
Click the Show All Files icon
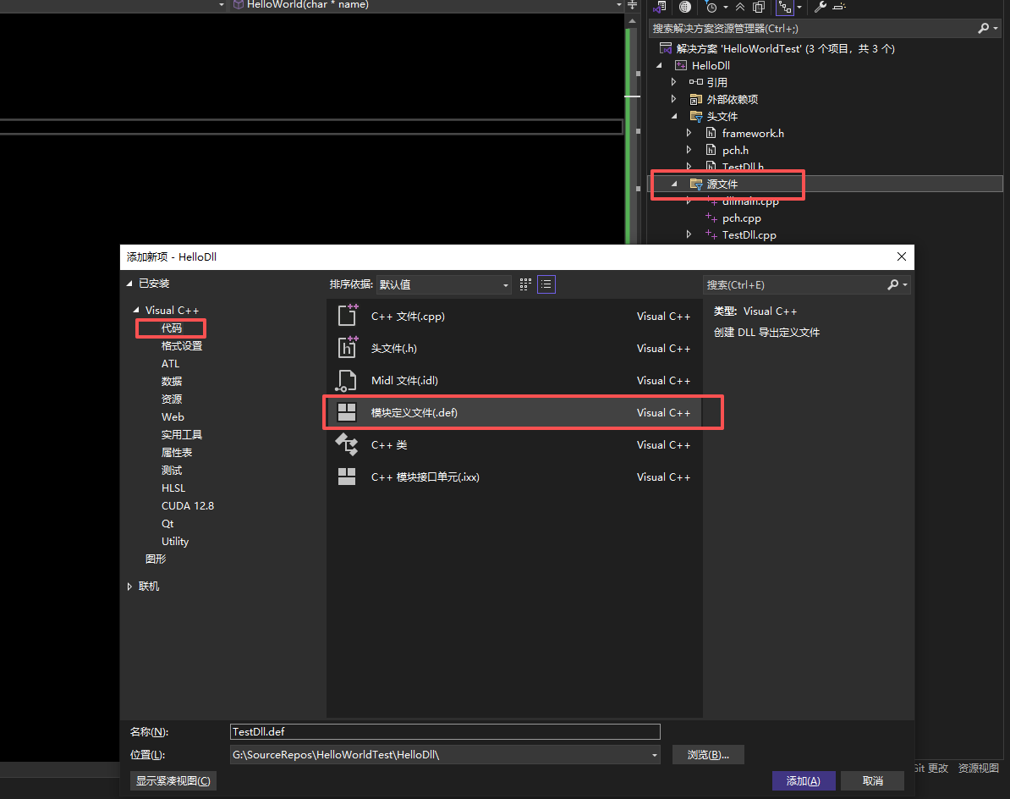pos(759,7)
